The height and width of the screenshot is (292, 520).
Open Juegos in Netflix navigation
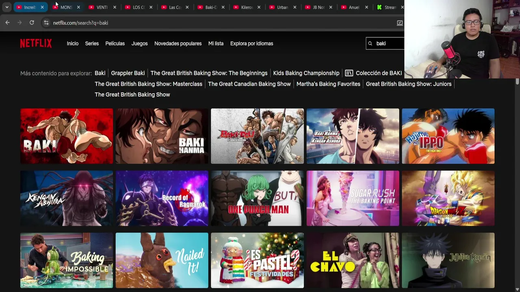pyautogui.click(x=139, y=43)
